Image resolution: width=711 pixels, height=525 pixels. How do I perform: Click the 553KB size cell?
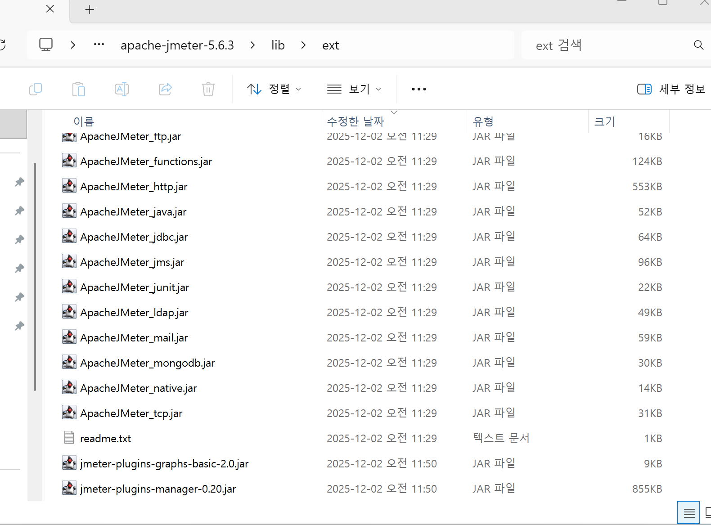point(647,187)
